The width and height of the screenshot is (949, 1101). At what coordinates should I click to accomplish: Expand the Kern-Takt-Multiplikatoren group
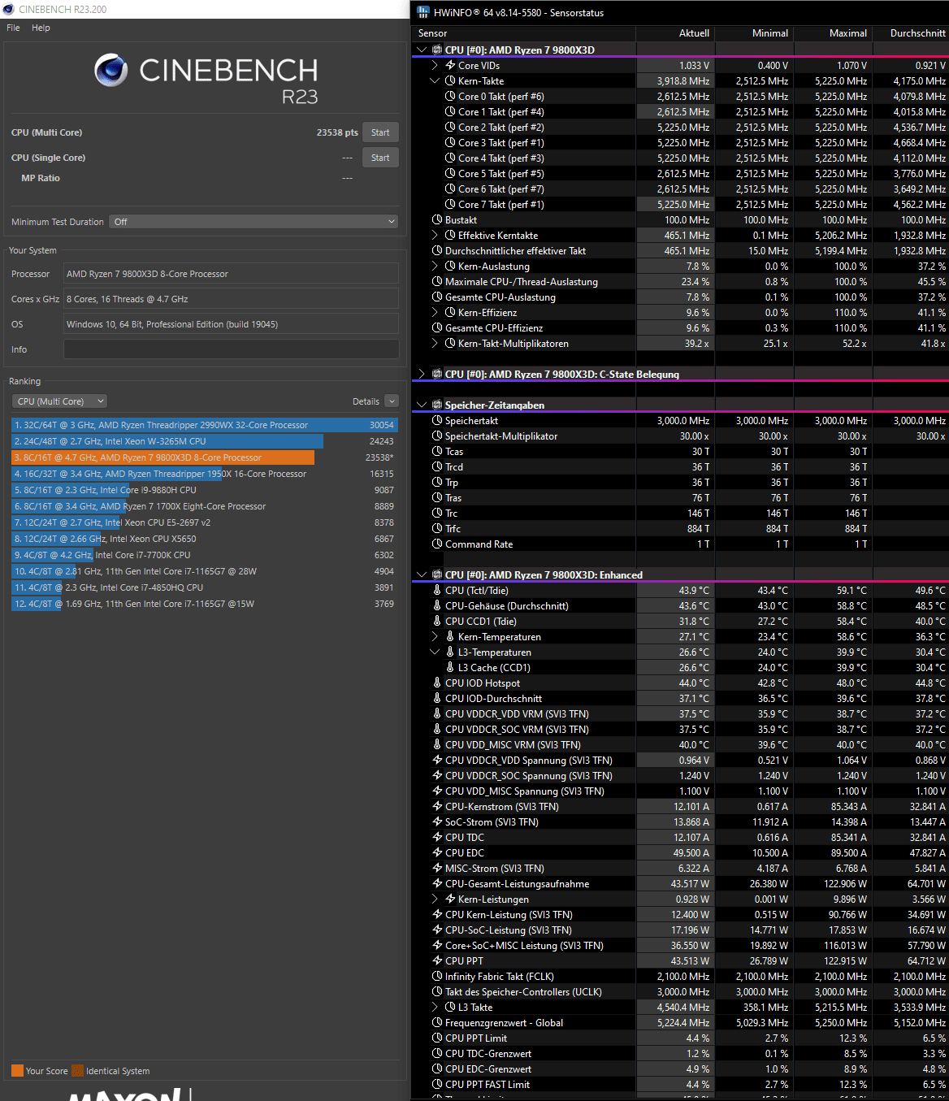point(435,343)
